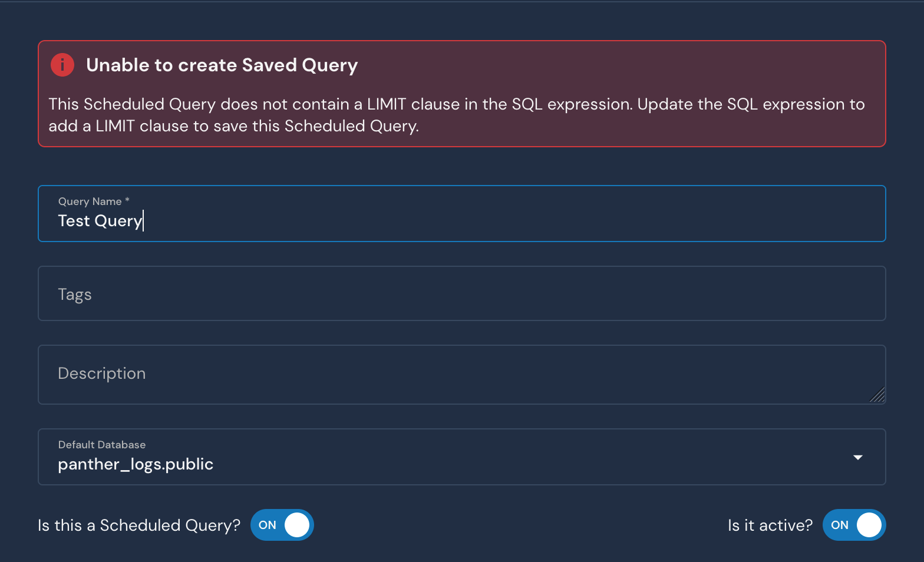The image size is (924, 562).
Task: Disable the "Is it active?" toggle
Action: click(854, 525)
